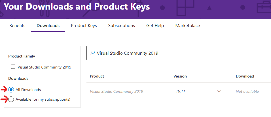This screenshot has width=271, height=117.
Task: Focus the downloads search field
Action: click(179, 53)
